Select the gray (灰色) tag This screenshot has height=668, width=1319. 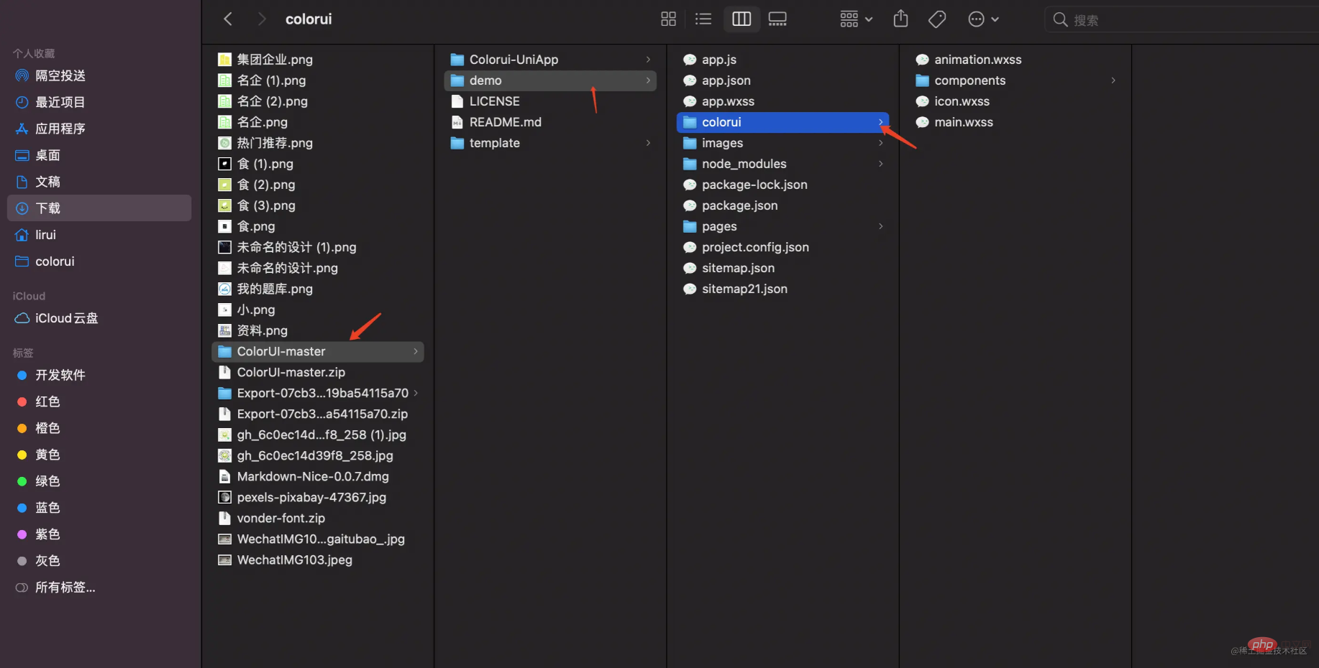click(99, 561)
